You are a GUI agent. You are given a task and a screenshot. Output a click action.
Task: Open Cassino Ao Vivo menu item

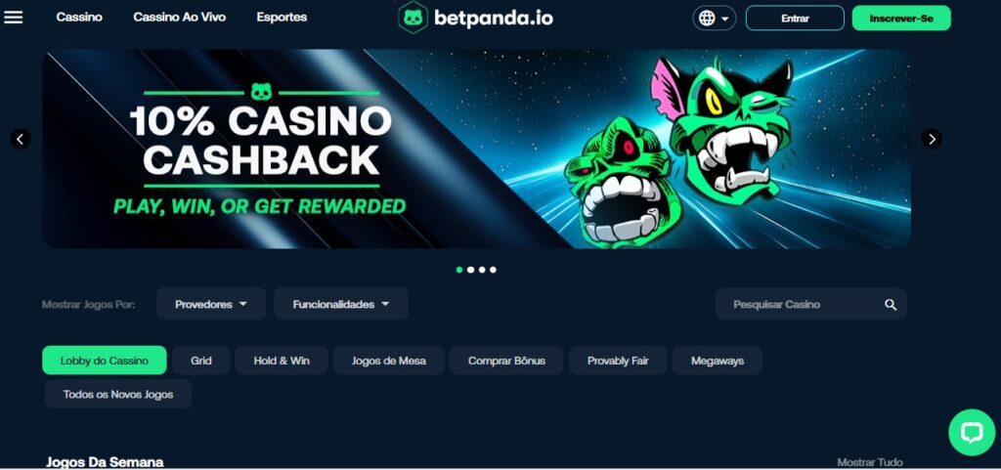click(x=180, y=18)
